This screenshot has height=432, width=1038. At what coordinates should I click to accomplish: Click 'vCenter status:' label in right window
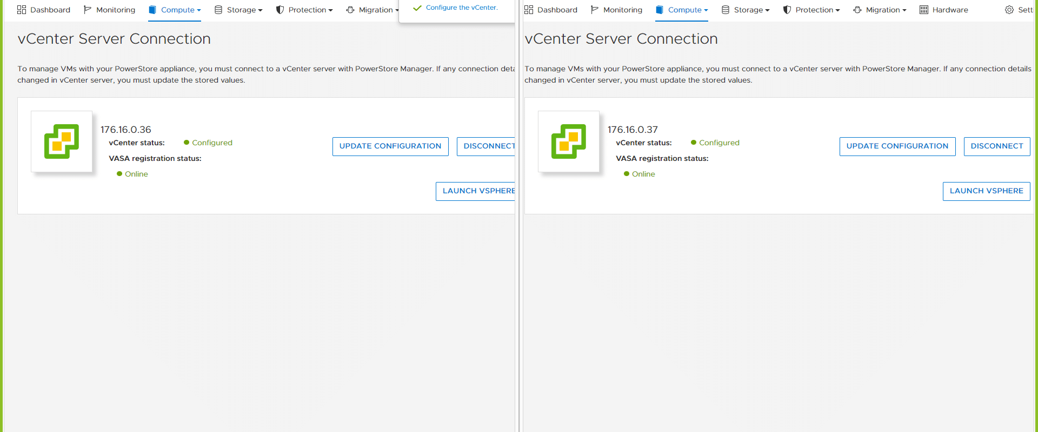[x=644, y=143]
